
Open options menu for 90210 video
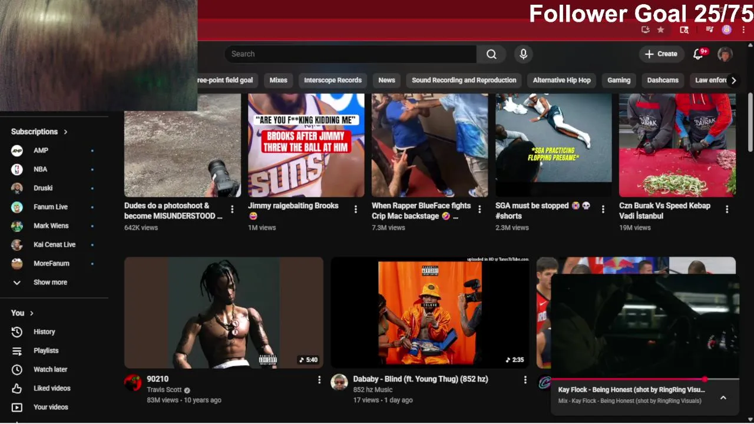pos(319,380)
